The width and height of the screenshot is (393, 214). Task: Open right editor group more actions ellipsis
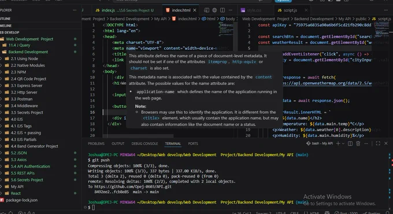385,10
